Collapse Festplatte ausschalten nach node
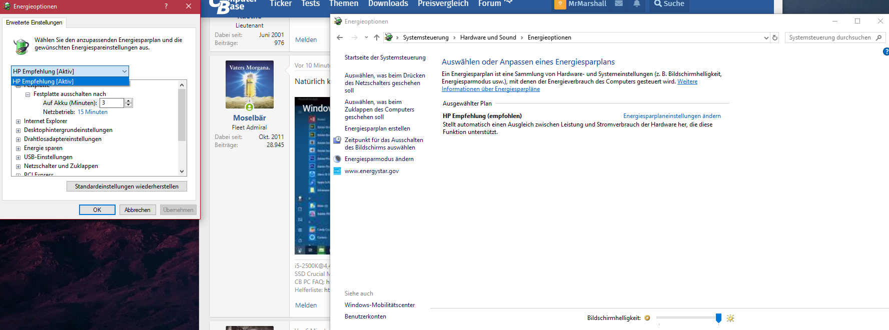 (28, 94)
